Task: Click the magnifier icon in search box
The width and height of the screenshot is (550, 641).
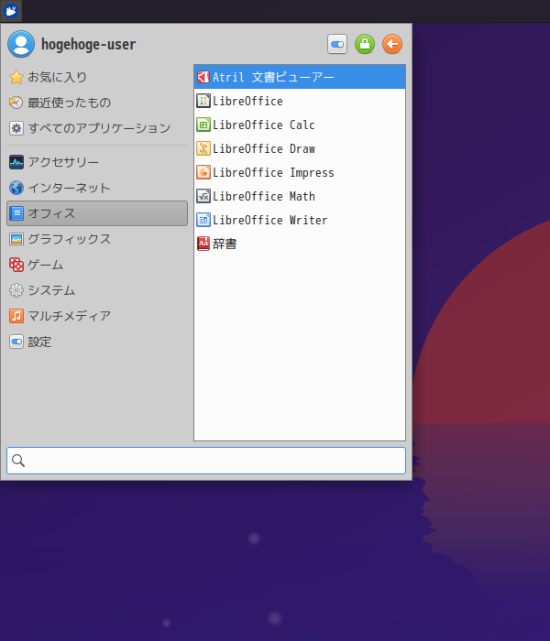Action: point(18,461)
